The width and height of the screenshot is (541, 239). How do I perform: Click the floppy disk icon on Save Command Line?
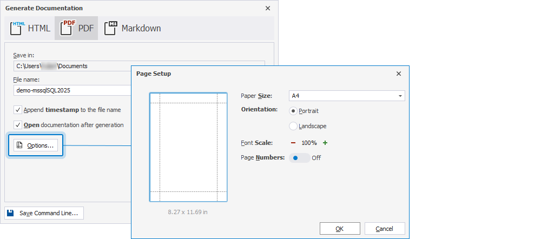[11, 213]
